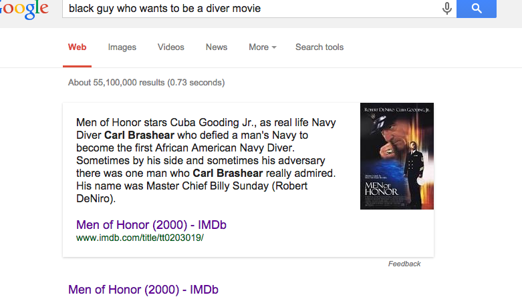Open Search tools options
This screenshot has height=297, width=522.
(319, 47)
